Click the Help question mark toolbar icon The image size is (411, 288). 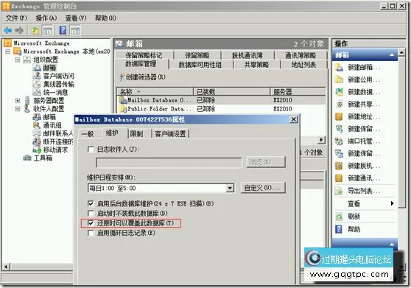point(63,30)
